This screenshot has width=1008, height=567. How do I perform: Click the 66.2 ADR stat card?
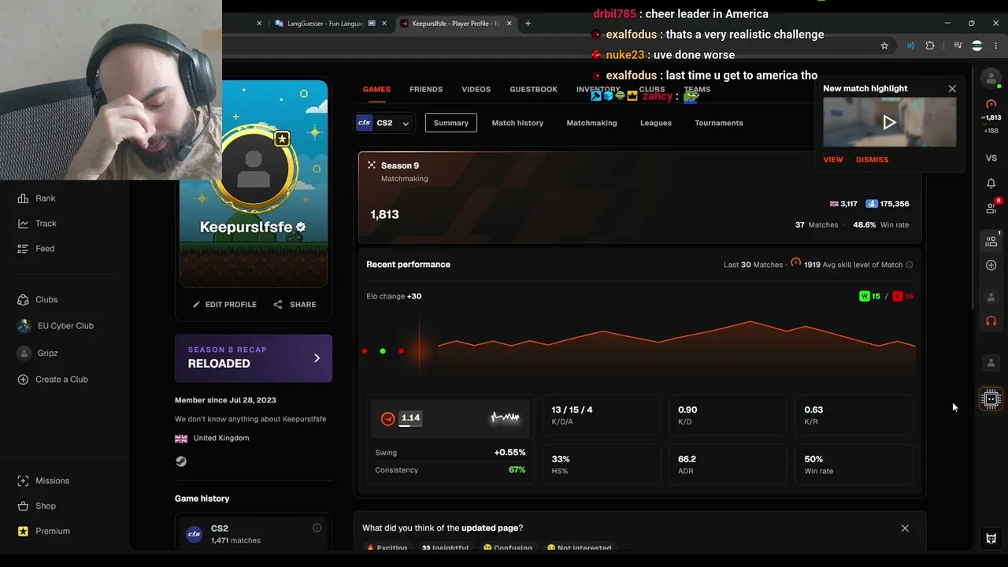pyautogui.click(x=728, y=465)
